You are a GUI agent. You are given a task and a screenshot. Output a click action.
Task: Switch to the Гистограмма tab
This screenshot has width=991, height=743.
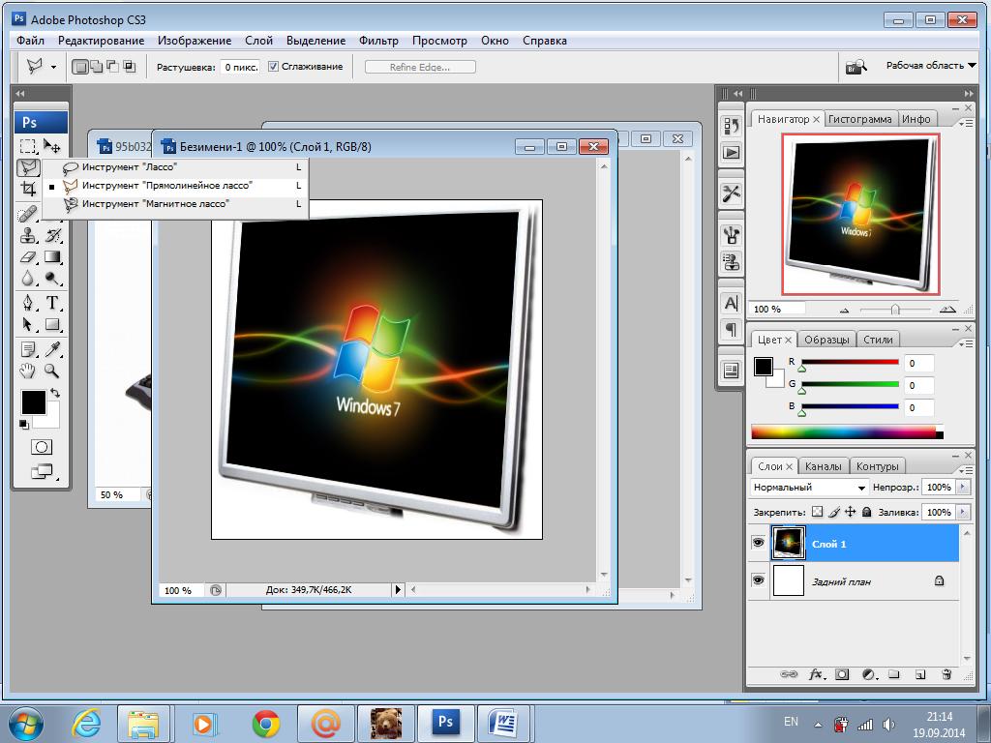click(x=859, y=119)
